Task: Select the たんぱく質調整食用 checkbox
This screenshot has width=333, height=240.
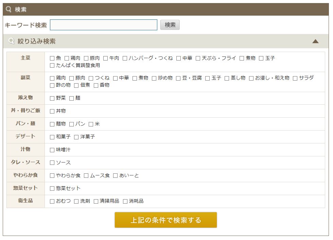Action: pos(52,66)
